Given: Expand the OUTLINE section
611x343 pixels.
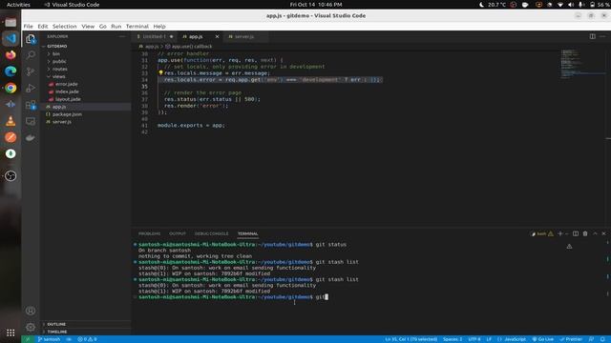Looking at the screenshot, I should click(x=56, y=324).
